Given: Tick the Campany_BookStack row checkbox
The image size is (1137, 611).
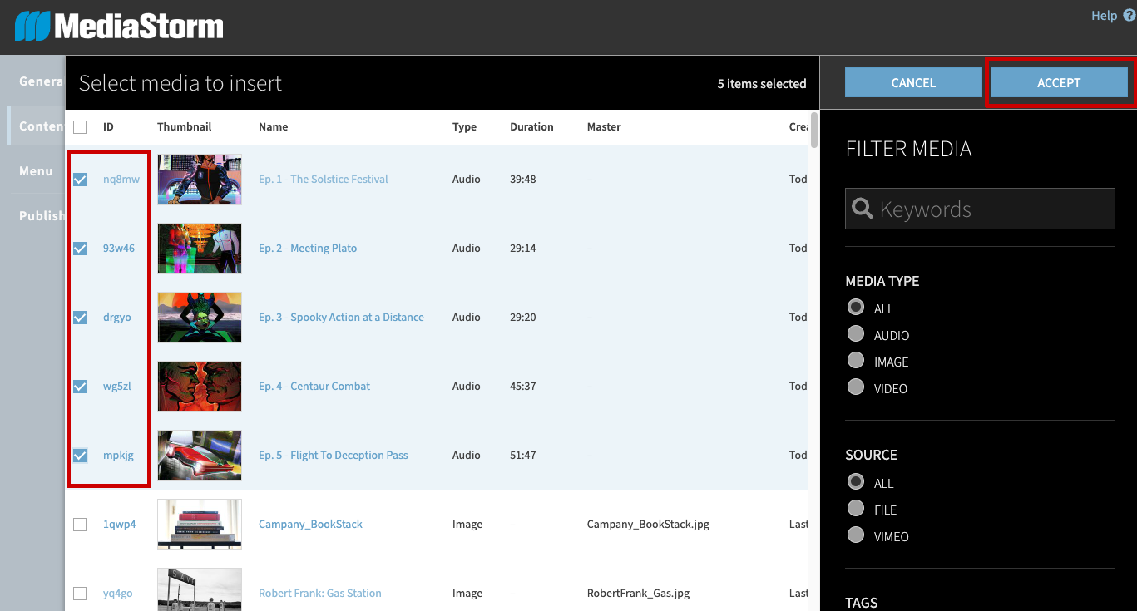Looking at the screenshot, I should coord(80,525).
